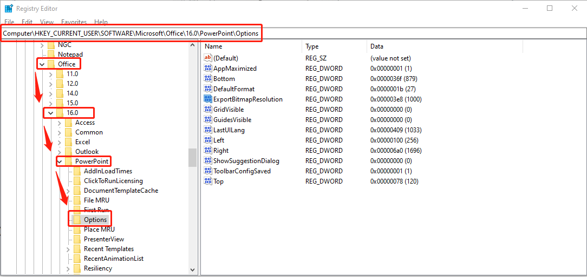The width and height of the screenshot is (587, 277).
Task: Click the GridVisible DWORD value icon
Action: pos(208,110)
